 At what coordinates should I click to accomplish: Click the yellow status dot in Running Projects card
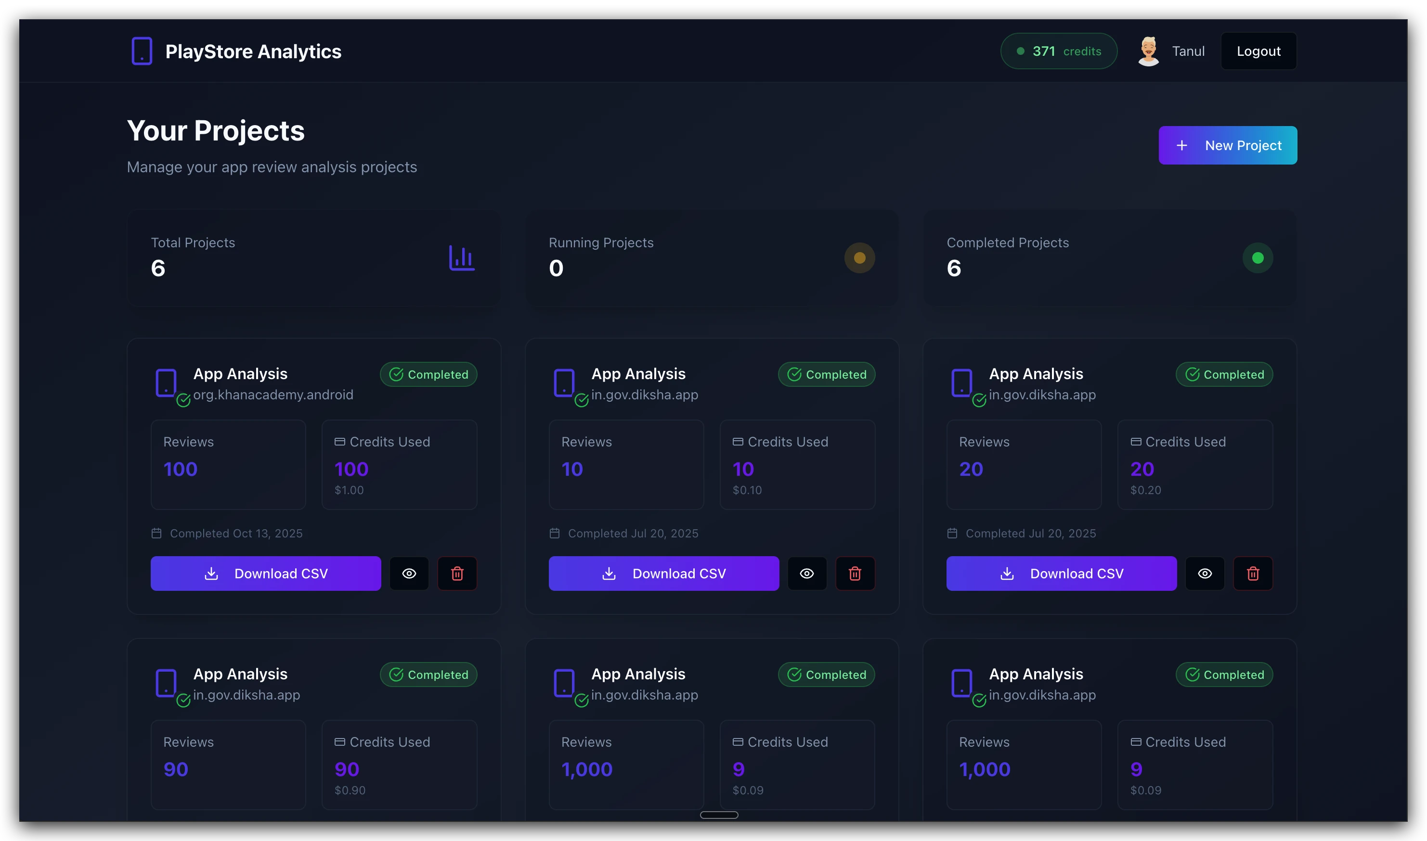859,258
